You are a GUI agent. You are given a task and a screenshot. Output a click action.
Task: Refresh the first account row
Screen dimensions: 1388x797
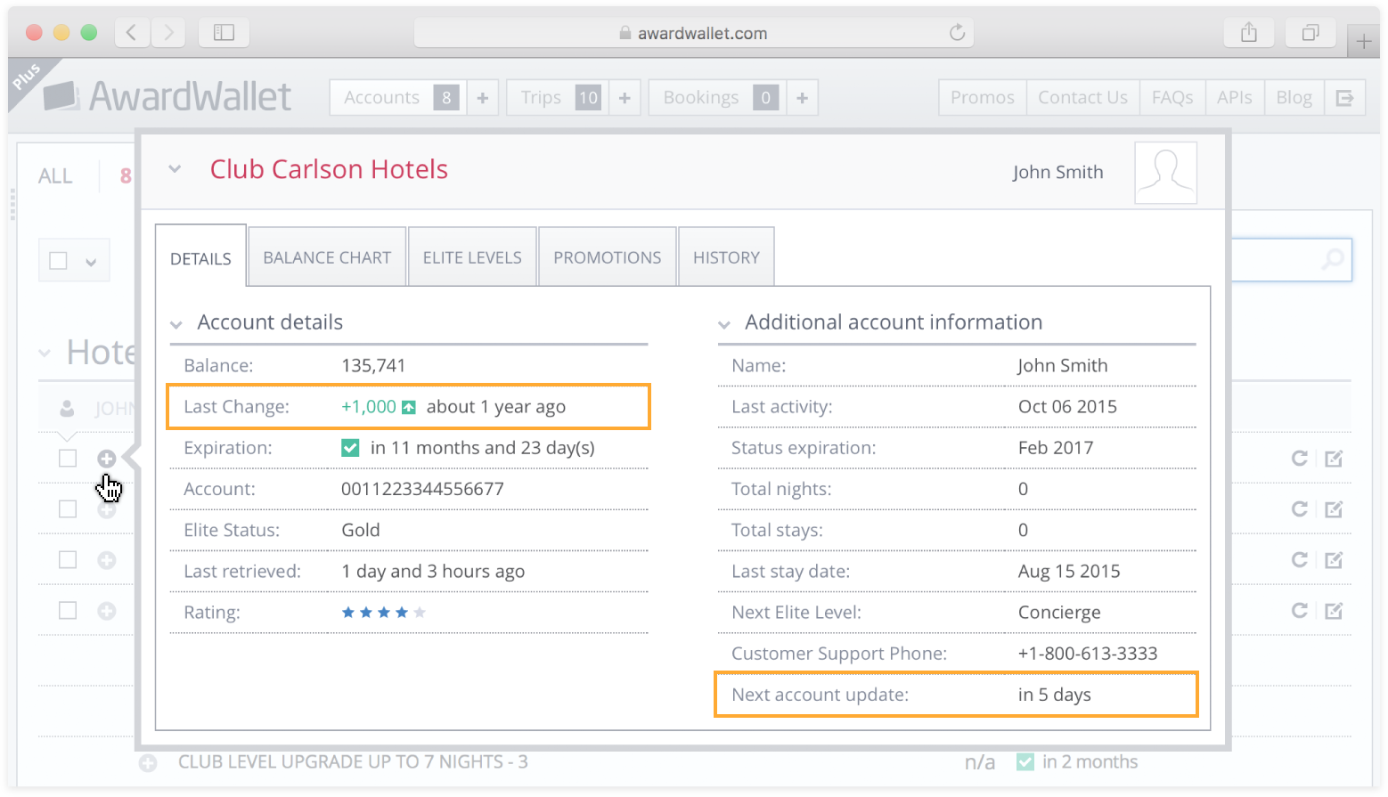point(1300,458)
